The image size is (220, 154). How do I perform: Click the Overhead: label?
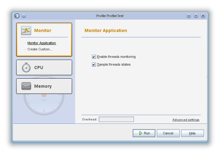click(x=89, y=119)
